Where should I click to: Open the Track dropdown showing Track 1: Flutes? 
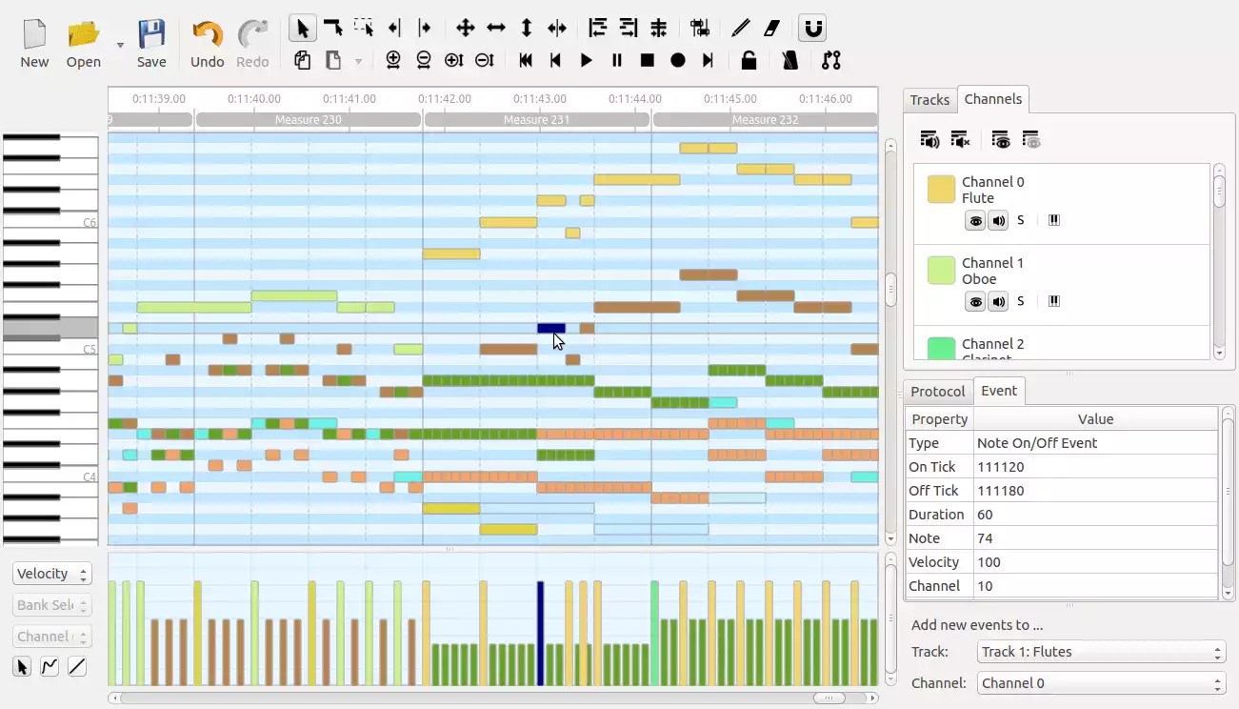click(x=1100, y=652)
